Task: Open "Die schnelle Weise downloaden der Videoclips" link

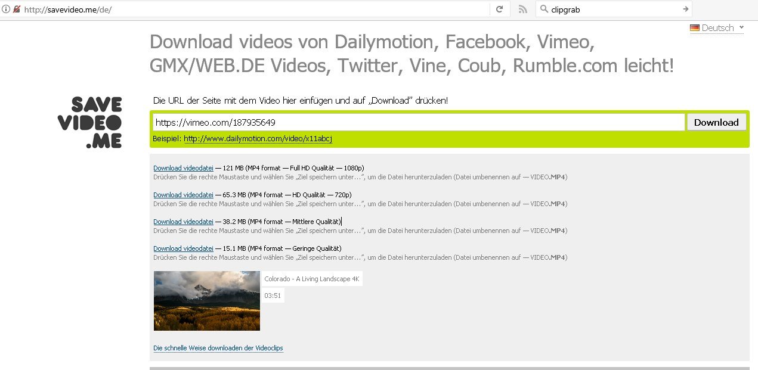Action: [218, 348]
